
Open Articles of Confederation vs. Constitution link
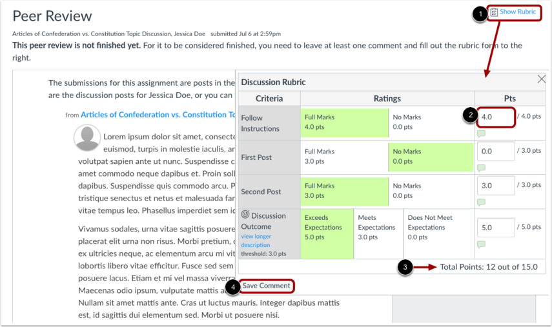pyautogui.click(x=158, y=115)
